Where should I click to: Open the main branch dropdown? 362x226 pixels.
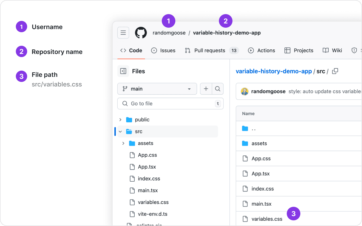tap(157, 89)
